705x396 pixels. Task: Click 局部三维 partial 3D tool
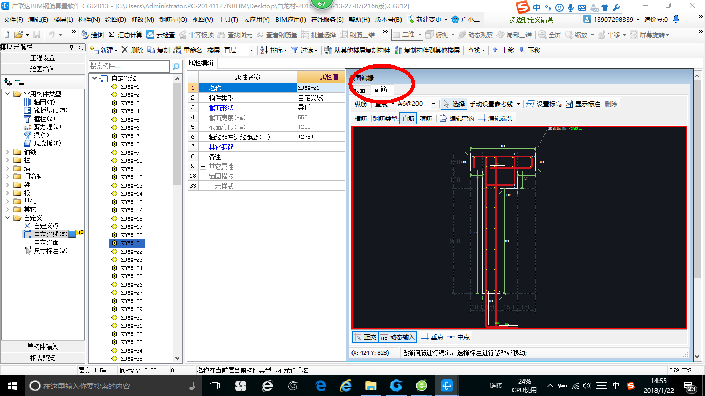(x=514, y=35)
